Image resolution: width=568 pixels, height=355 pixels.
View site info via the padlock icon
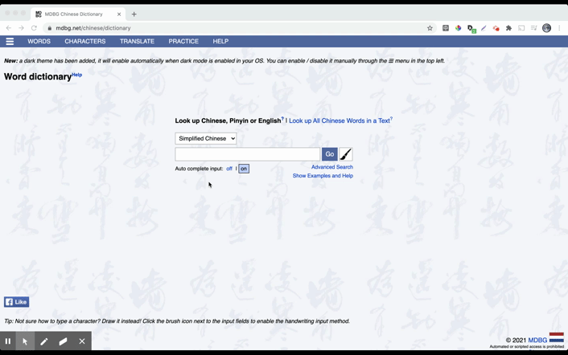pos(50,28)
